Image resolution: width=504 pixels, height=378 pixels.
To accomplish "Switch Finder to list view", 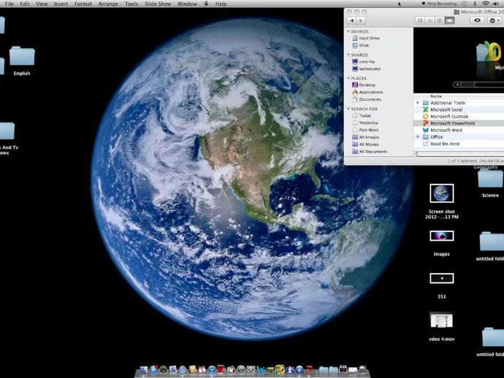I will coord(429,20).
